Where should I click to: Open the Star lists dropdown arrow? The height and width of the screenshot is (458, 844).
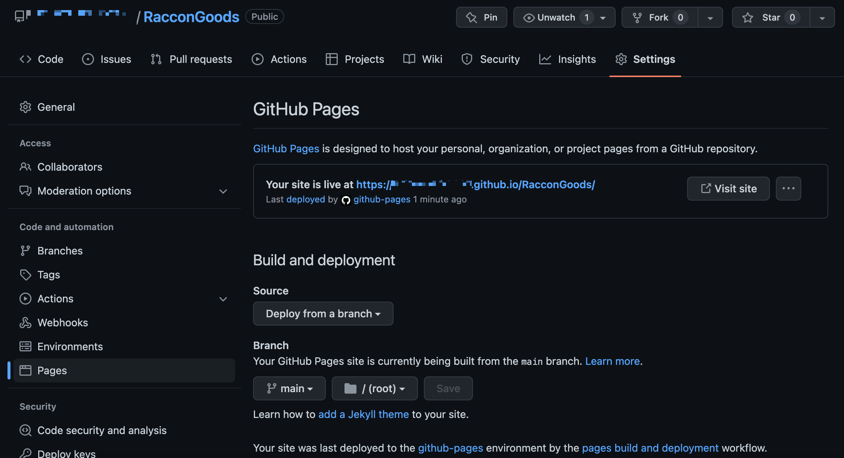click(x=822, y=18)
